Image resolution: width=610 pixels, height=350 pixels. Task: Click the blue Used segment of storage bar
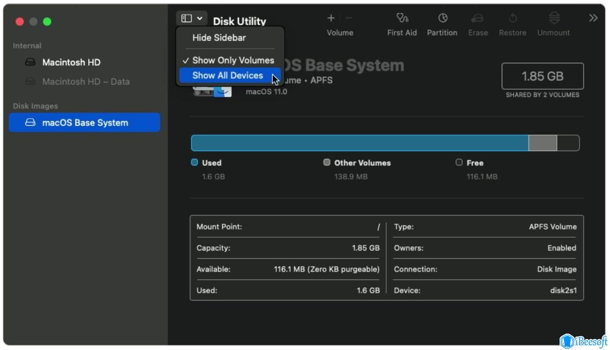pos(360,143)
